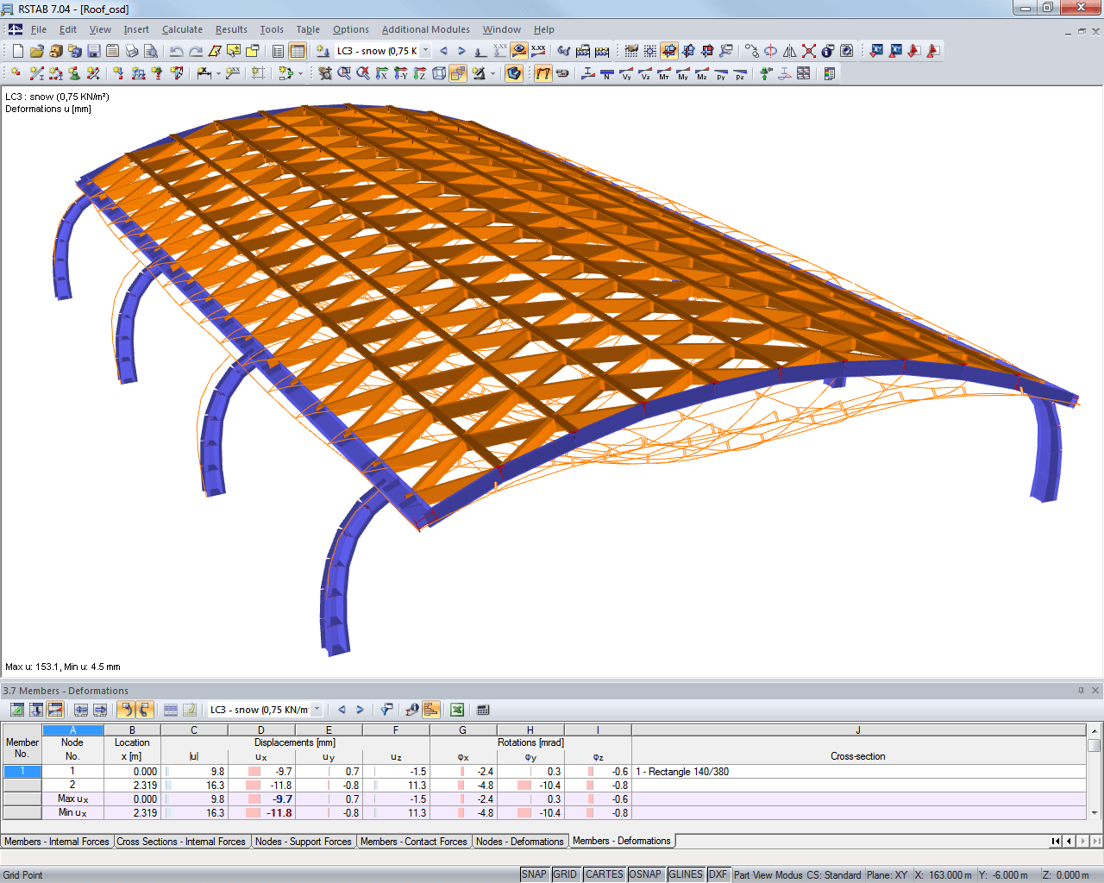1104x883 pixels.
Task: Toggle SNAP in status bar
Action: pyautogui.click(x=534, y=874)
